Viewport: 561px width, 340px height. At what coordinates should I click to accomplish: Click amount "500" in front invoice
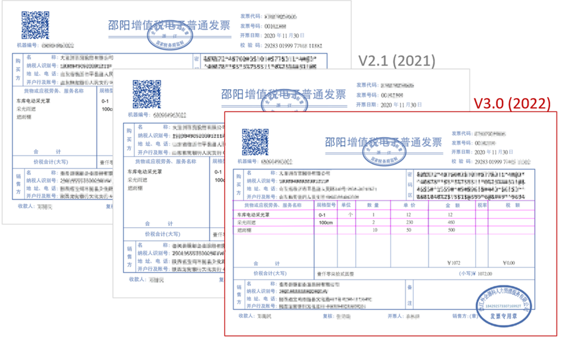pyautogui.click(x=451, y=230)
